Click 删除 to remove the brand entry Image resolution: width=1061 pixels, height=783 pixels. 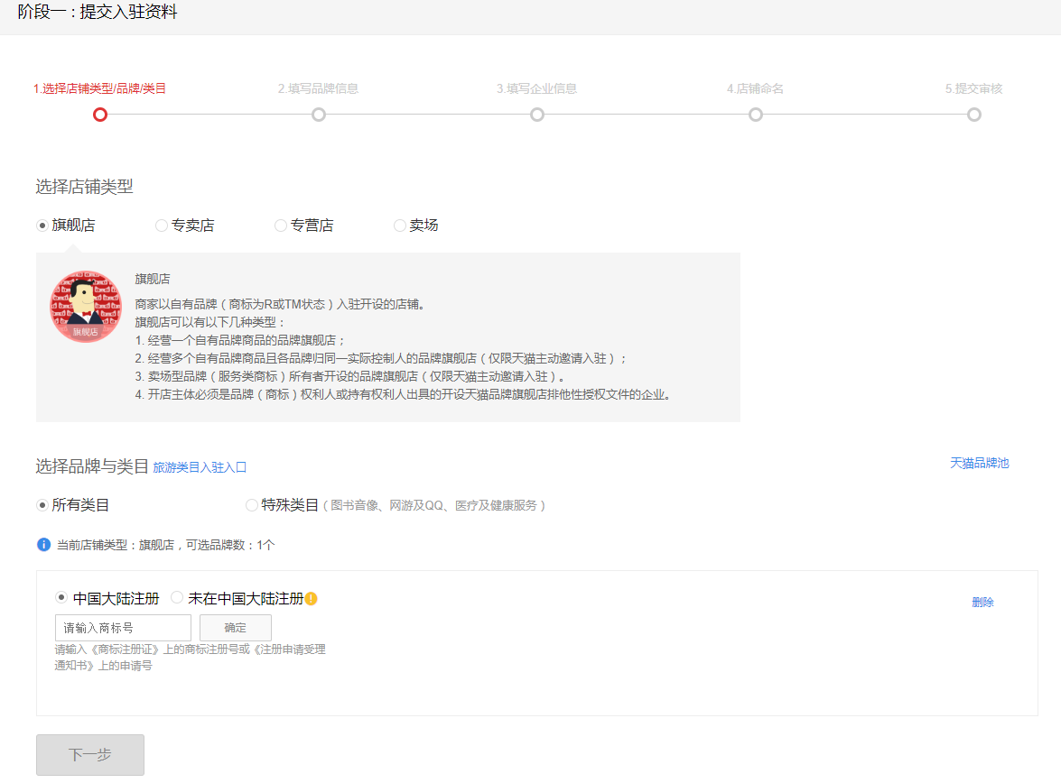pyautogui.click(x=982, y=602)
